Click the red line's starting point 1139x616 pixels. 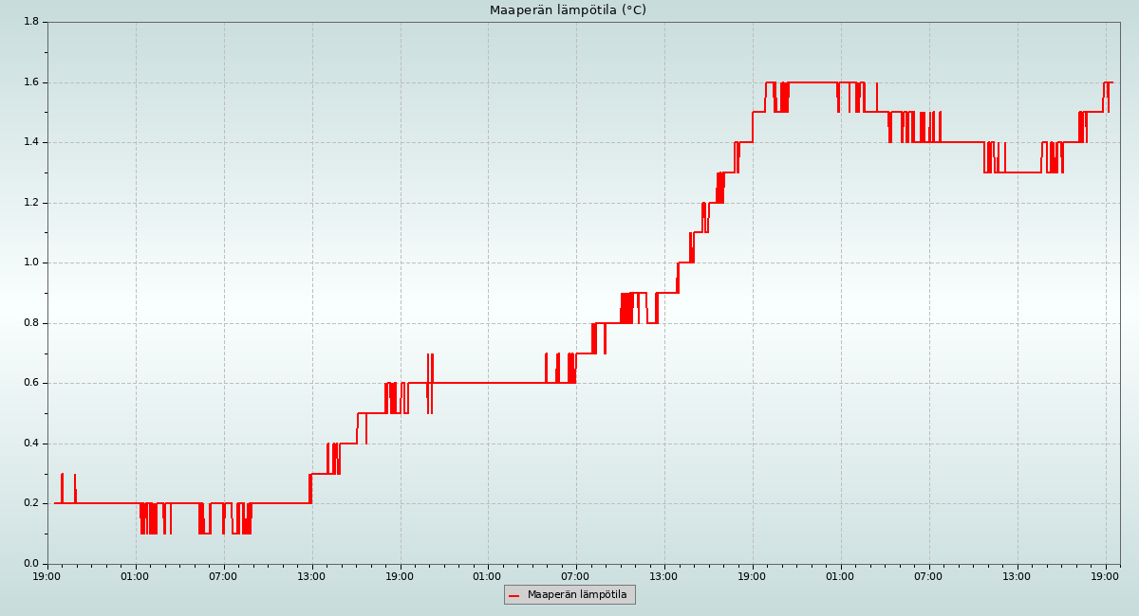(55, 503)
